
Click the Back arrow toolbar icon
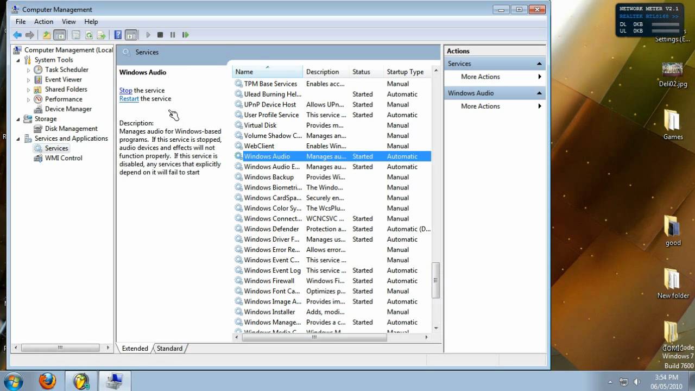tap(17, 35)
